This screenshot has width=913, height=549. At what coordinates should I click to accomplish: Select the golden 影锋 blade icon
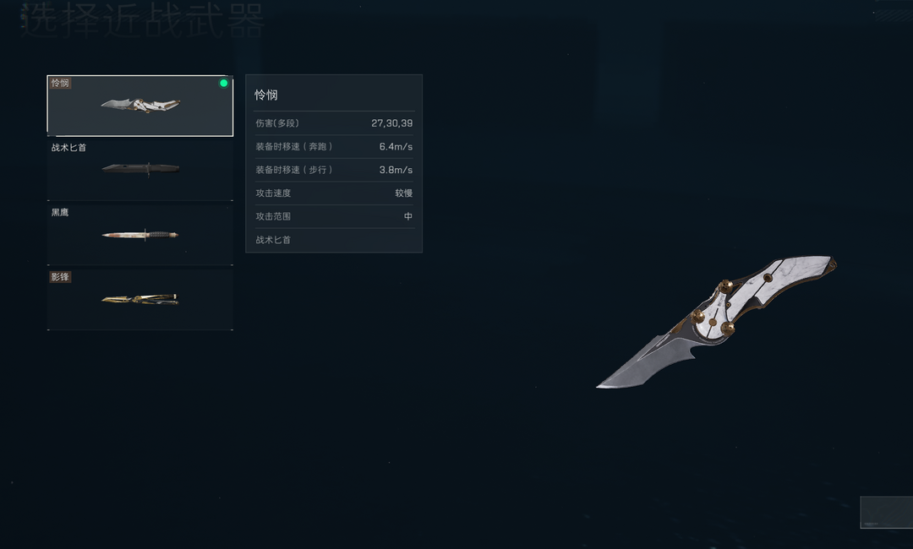click(140, 299)
